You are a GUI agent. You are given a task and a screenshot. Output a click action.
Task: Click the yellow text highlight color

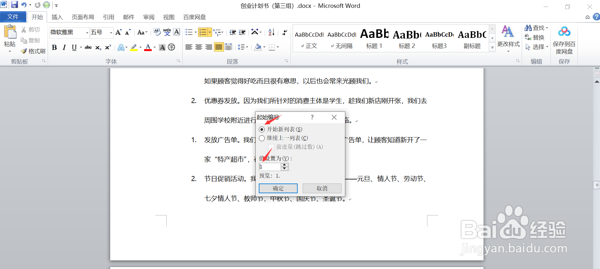(134, 47)
